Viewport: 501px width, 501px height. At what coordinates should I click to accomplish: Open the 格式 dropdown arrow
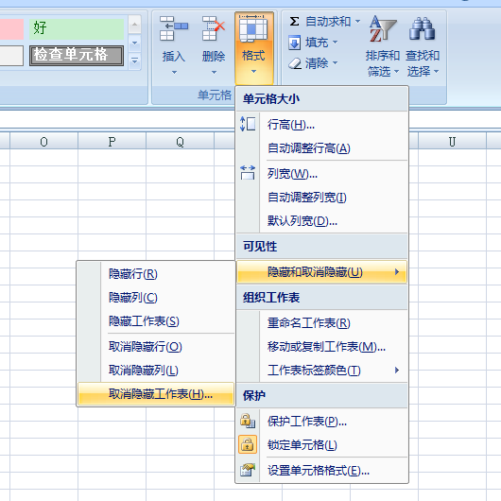(x=253, y=72)
